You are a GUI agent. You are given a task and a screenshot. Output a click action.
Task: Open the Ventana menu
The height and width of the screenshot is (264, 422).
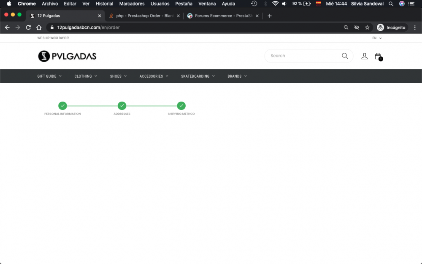click(207, 4)
